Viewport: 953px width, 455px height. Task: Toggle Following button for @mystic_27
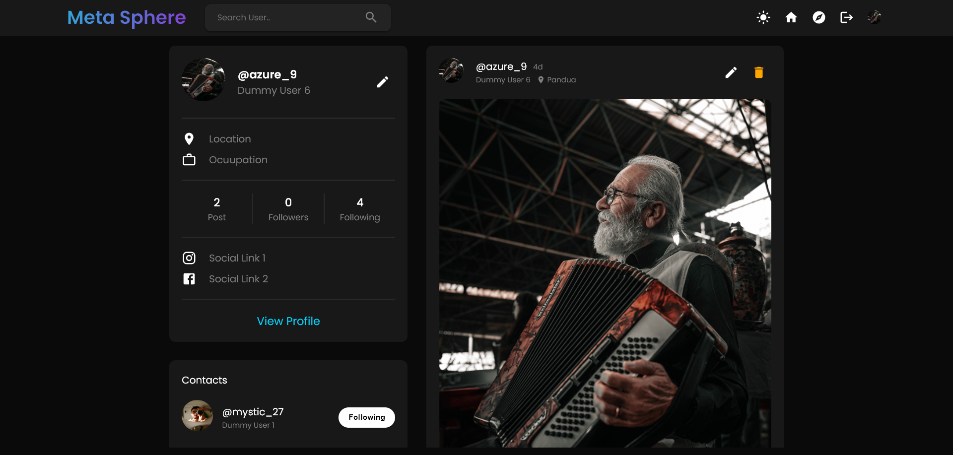pos(367,417)
